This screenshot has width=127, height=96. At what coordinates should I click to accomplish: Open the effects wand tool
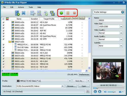point(39,13)
